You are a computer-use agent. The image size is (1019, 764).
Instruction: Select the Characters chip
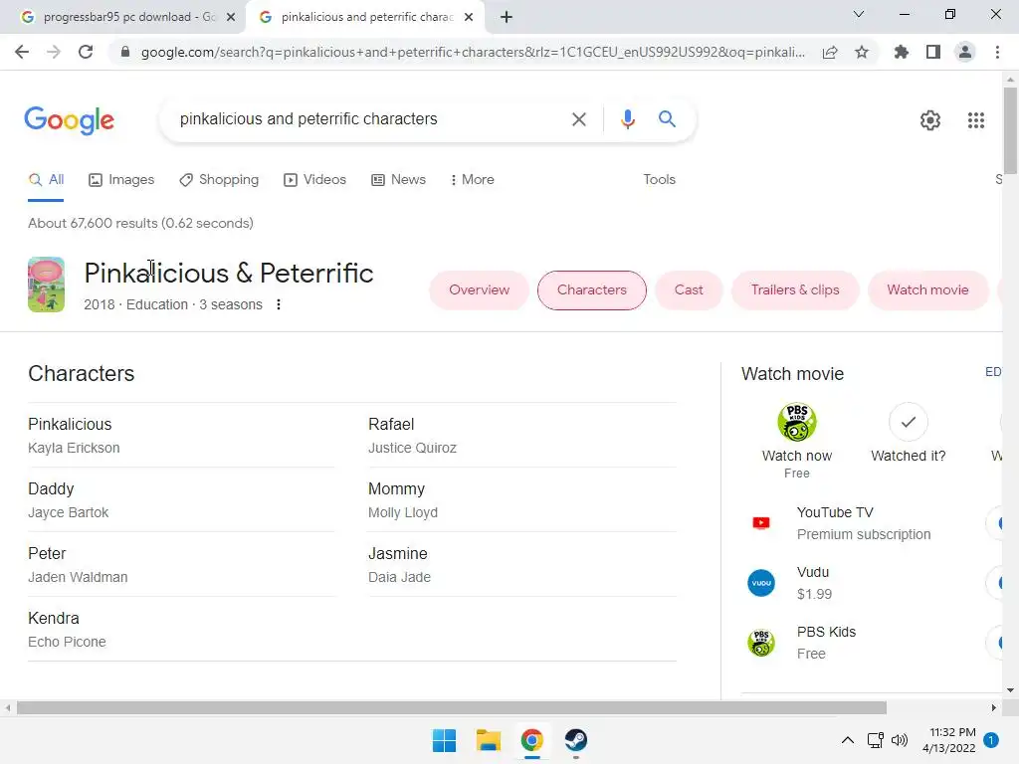tap(591, 290)
